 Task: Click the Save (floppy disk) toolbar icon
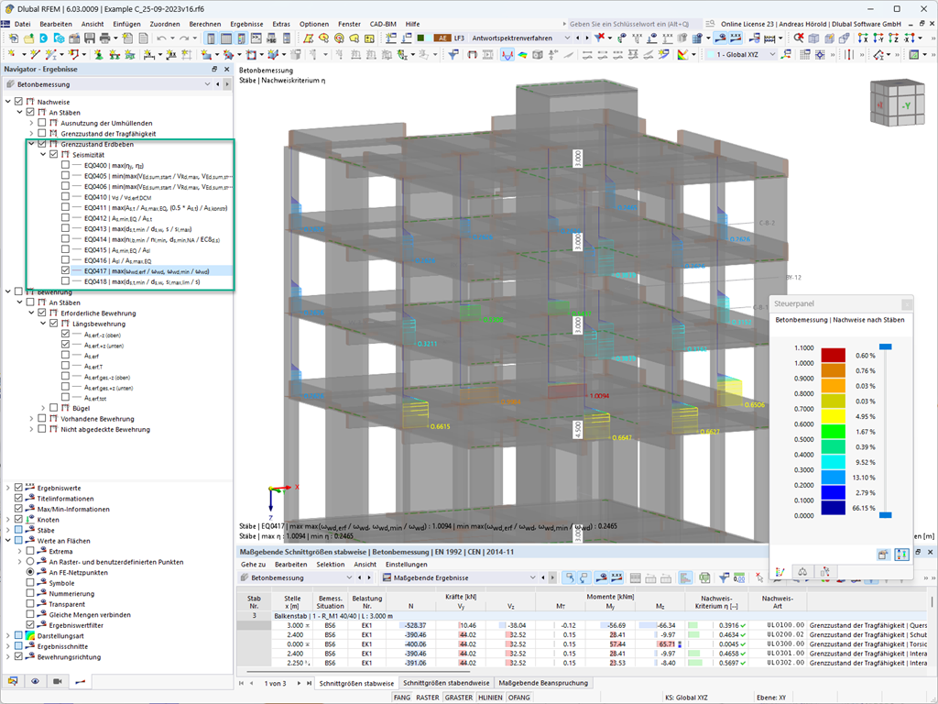(x=89, y=38)
